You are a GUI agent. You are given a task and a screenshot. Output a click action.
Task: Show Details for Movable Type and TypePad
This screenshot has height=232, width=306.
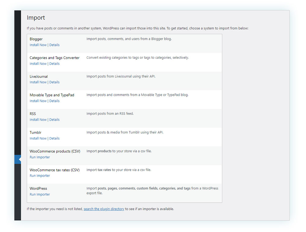click(x=54, y=101)
